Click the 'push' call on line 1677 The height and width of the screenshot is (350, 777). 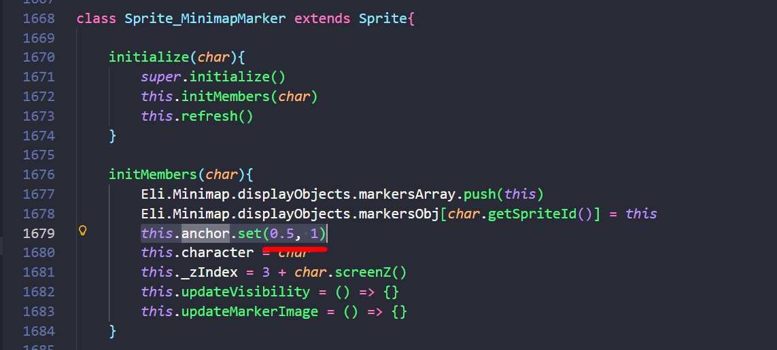480,194
